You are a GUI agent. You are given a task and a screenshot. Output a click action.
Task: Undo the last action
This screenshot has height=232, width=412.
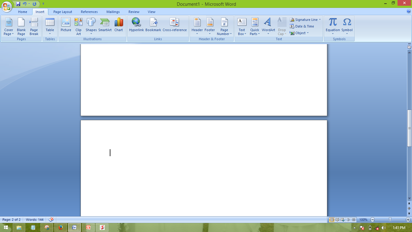click(24, 4)
